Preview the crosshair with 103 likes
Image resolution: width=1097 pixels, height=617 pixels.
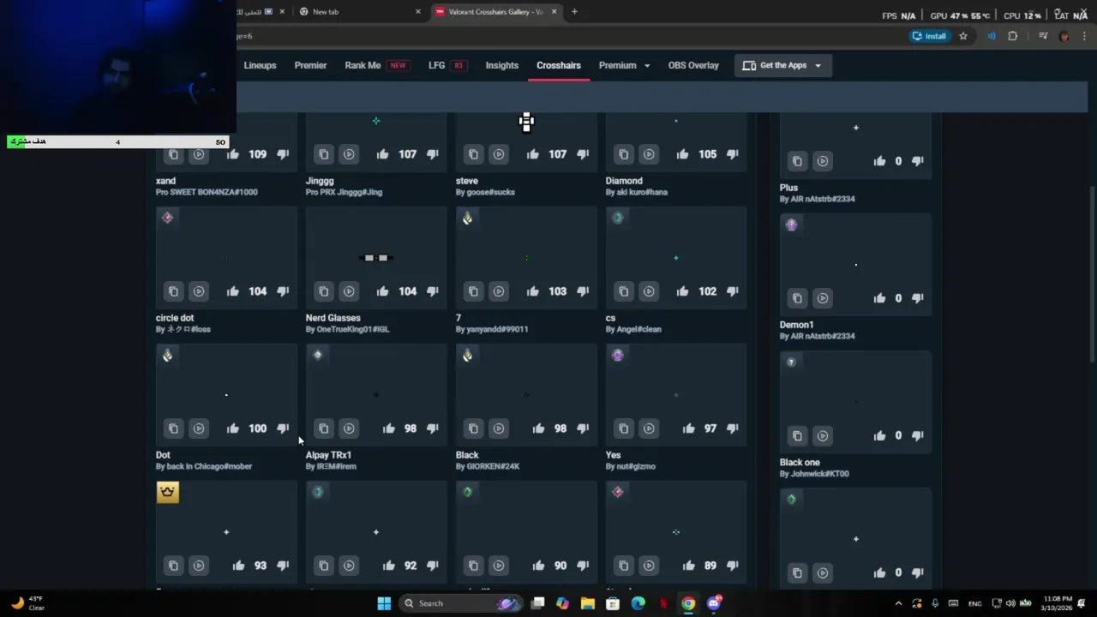tap(499, 291)
